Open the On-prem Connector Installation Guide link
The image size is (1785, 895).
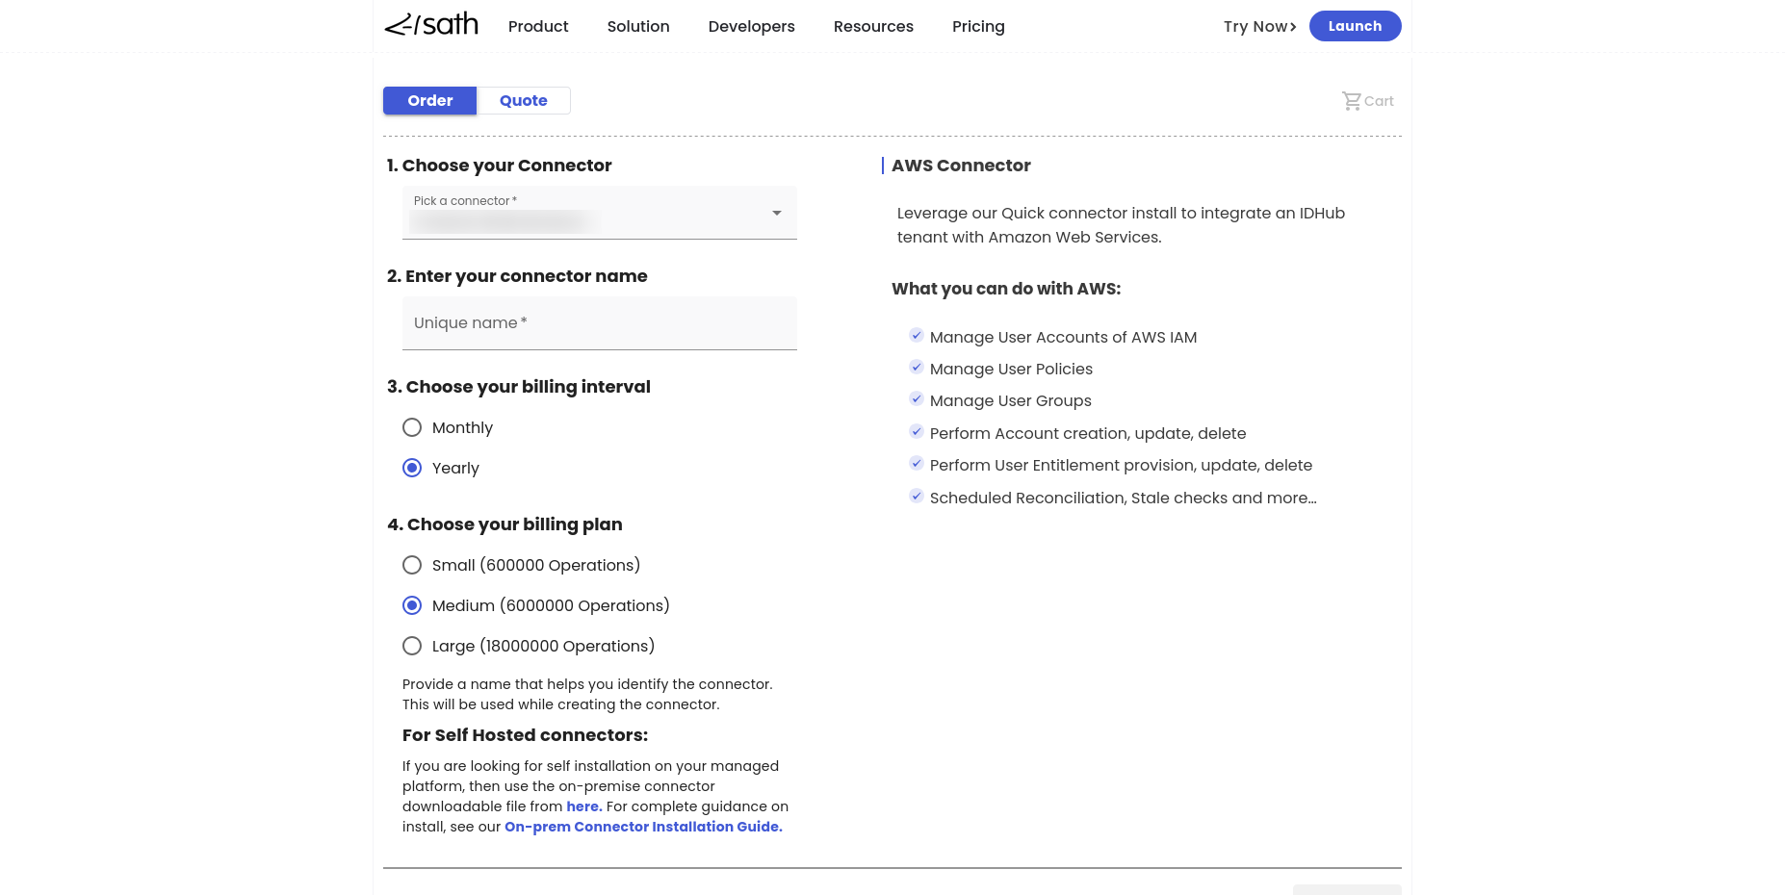point(643,827)
